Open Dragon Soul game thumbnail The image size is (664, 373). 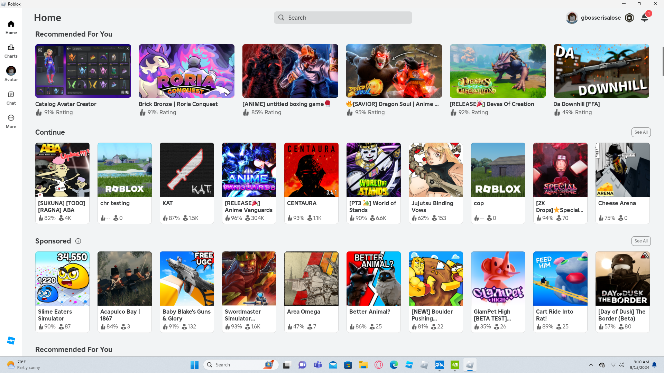click(394, 71)
